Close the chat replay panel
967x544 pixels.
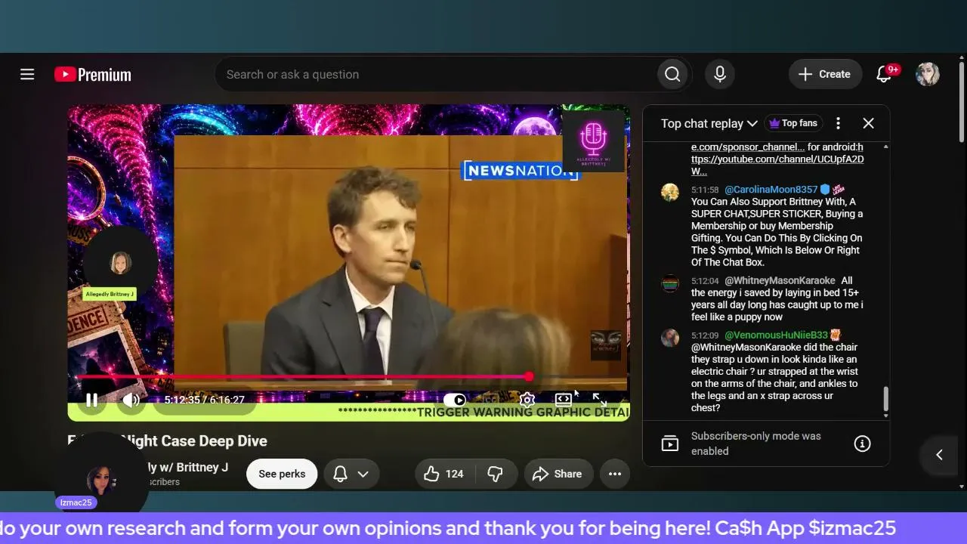(868, 123)
